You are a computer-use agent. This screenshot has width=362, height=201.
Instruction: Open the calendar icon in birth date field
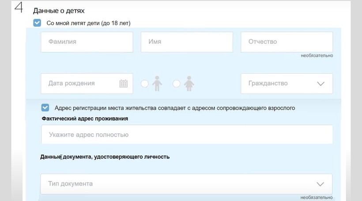tap(124, 83)
